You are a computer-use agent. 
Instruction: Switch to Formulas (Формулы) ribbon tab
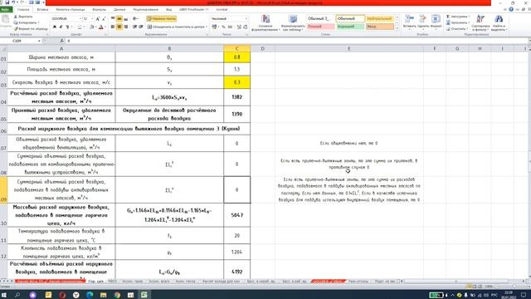(99, 9)
